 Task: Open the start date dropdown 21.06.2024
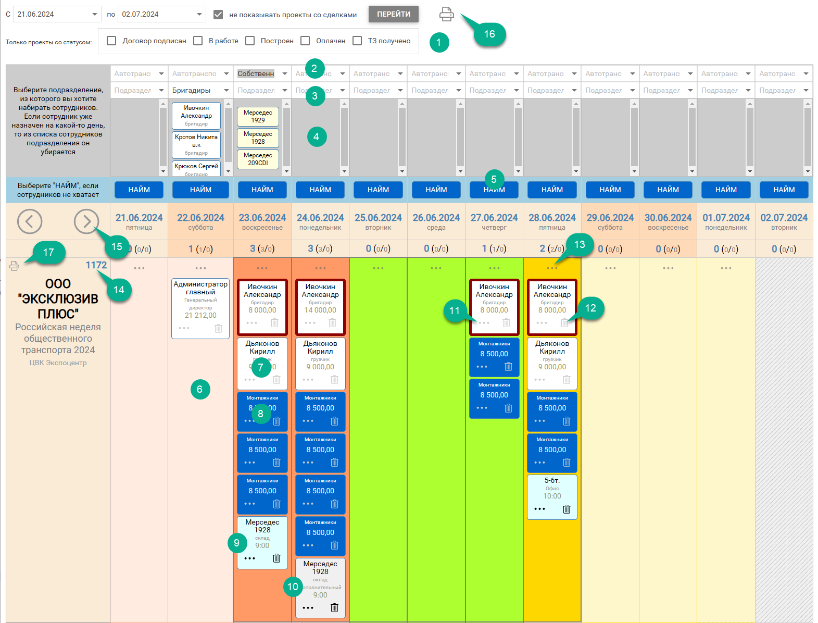pyautogui.click(x=94, y=15)
